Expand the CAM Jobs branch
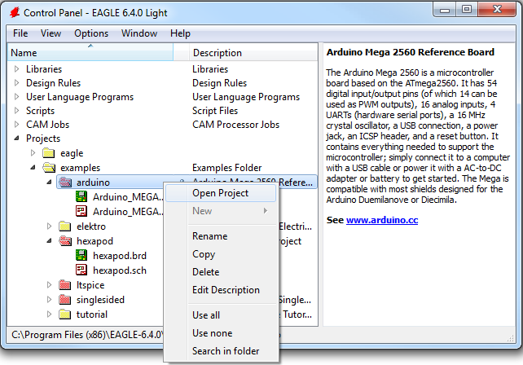Image resolution: width=523 pixels, height=365 pixels. 16,125
